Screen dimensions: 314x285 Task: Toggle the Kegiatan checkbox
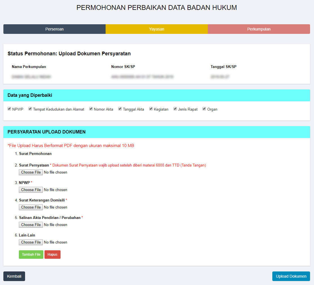click(x=151, y=109)
